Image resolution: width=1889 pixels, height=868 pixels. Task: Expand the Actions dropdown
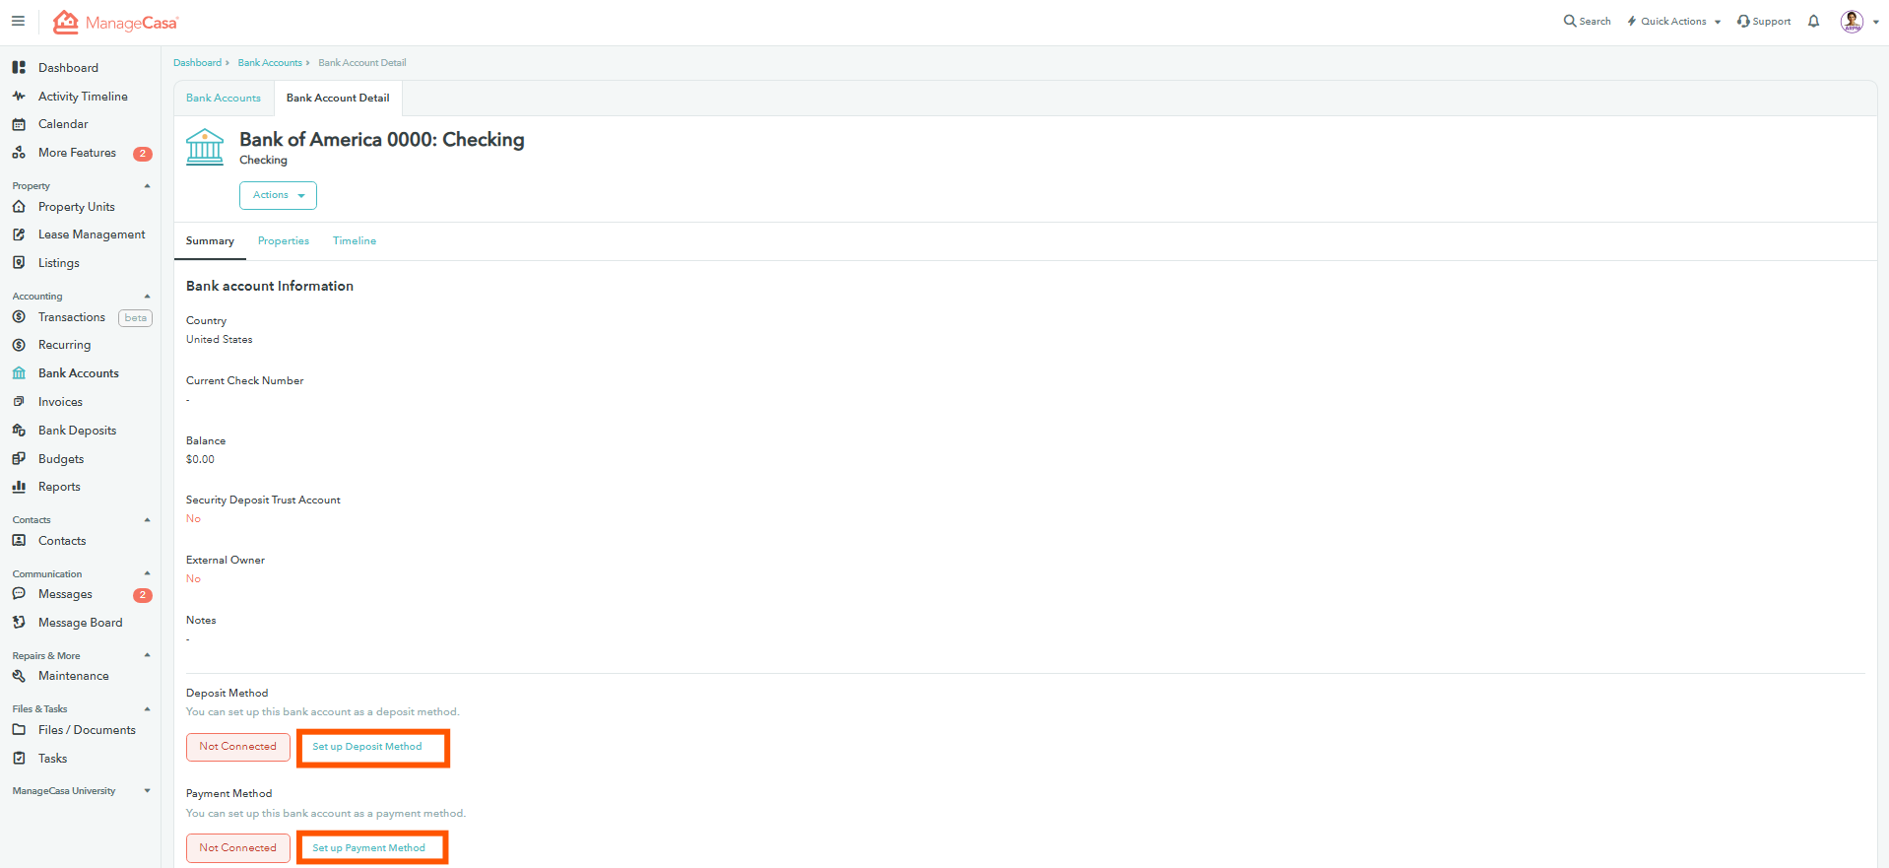pyautogui.click(x=278, y=195)
